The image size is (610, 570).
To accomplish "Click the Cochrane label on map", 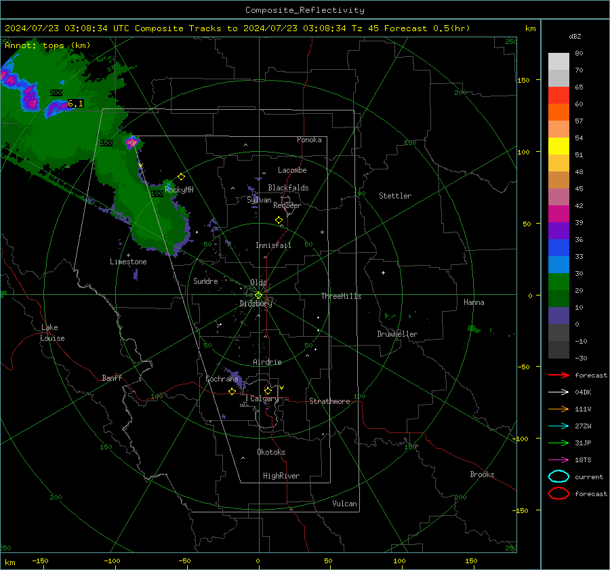I will [222, 379].
